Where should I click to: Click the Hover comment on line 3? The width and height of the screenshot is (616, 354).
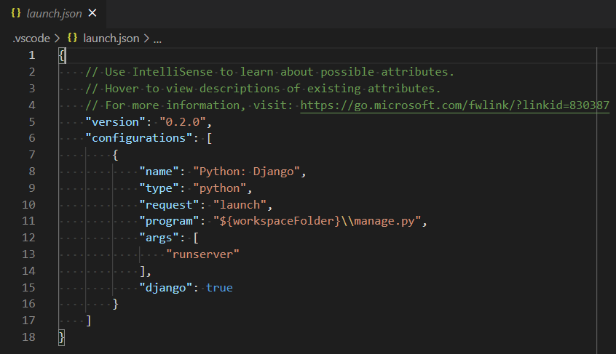pyautogui.click(x=263, y=89)
